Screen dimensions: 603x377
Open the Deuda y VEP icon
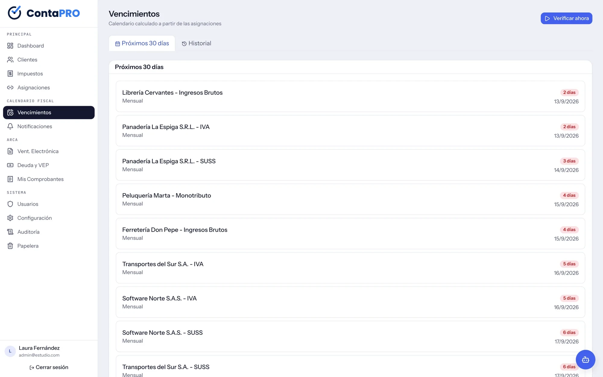coord(10,165)
